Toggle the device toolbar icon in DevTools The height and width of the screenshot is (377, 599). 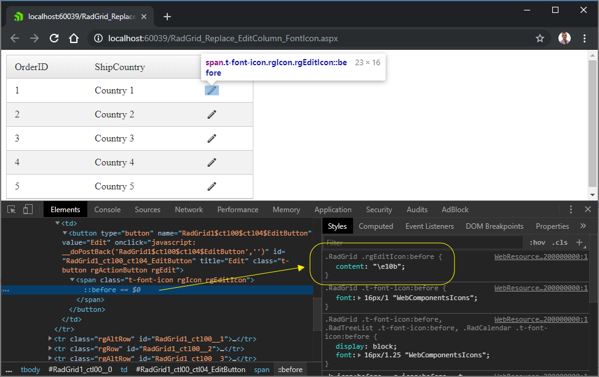28,210
